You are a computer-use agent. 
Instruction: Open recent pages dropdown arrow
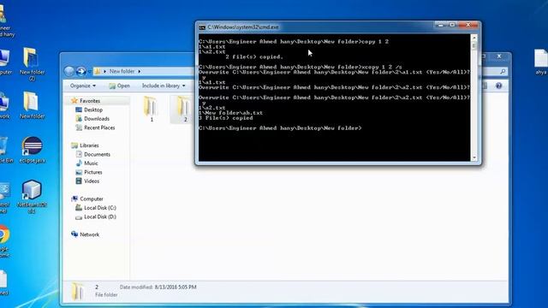coord(89,72)
